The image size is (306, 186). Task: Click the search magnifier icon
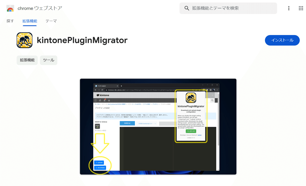[186, 8]
